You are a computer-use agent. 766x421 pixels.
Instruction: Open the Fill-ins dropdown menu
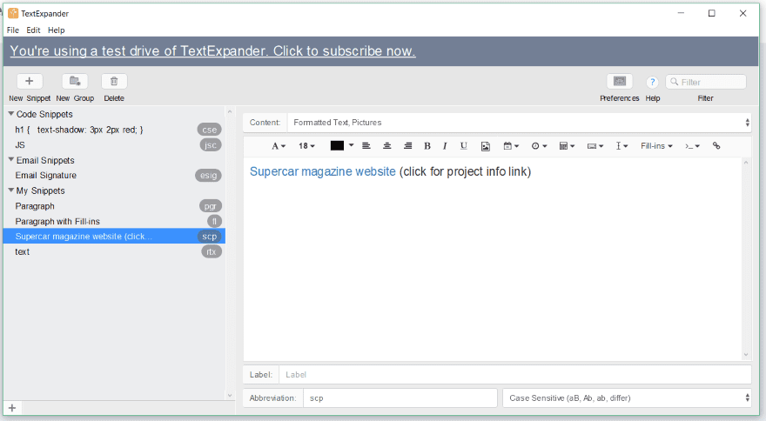[x=656, y=146]
